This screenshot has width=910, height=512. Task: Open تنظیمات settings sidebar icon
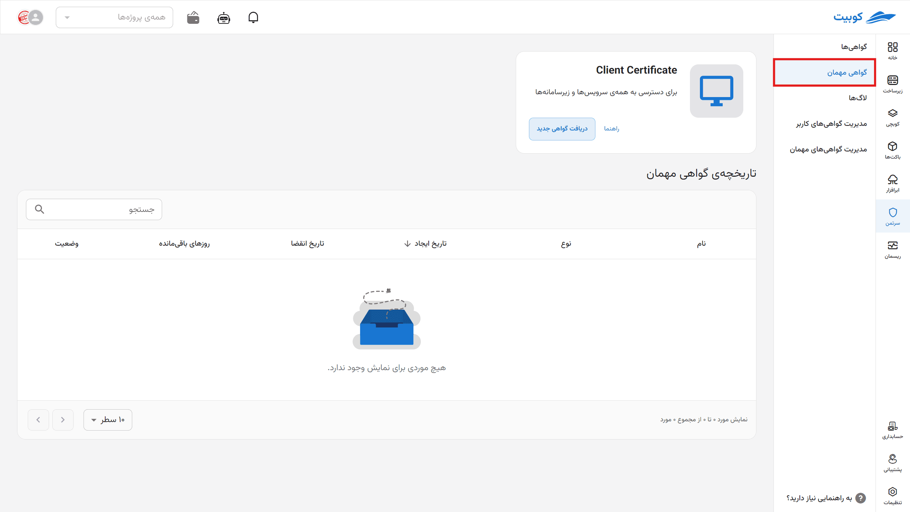point(893,496)
